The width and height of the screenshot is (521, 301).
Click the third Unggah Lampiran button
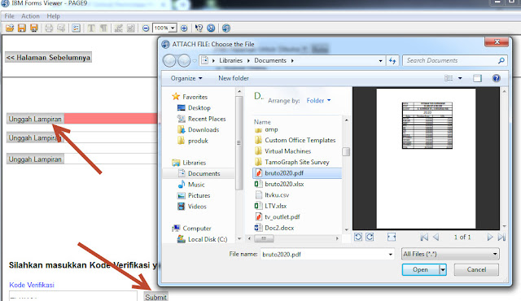tap(35, 159)
